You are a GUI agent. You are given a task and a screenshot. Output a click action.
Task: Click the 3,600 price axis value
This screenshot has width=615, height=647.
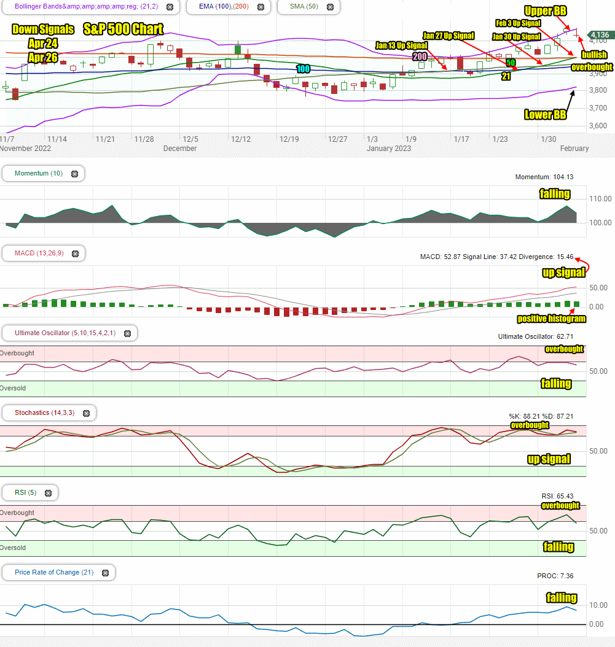(598, 126)
